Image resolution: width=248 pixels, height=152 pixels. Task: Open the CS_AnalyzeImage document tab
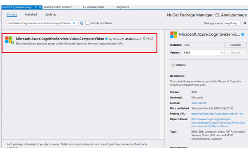click(x=94, y=7)
